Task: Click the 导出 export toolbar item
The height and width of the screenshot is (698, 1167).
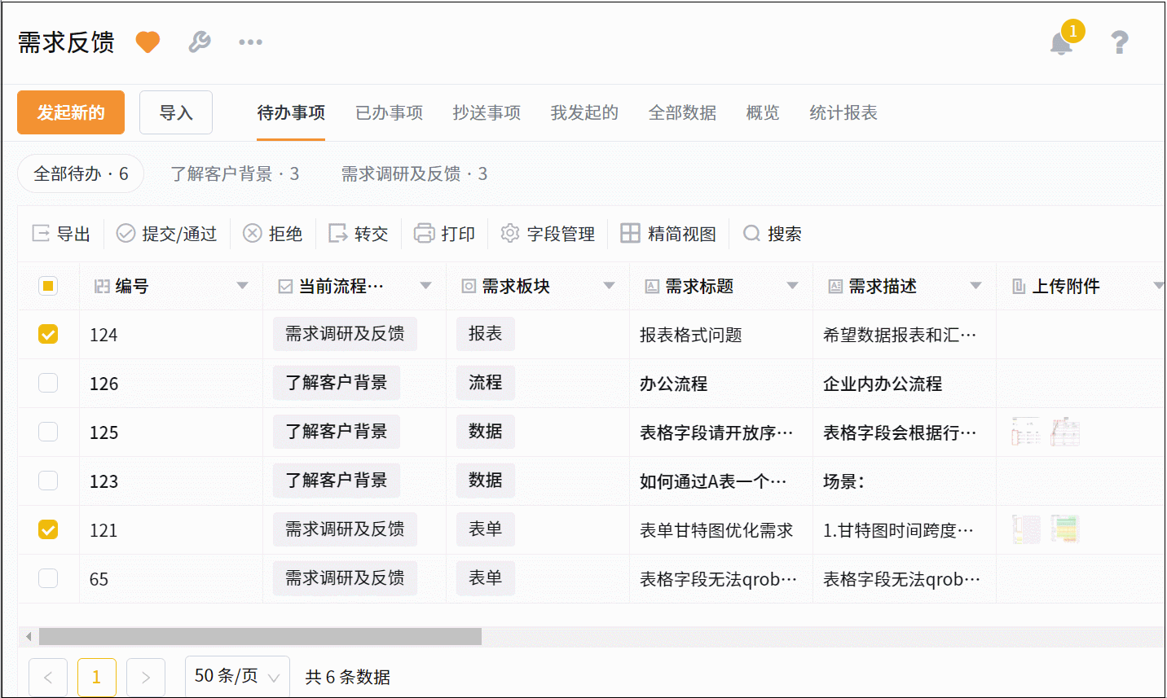Action: click(x=61, y=234)
